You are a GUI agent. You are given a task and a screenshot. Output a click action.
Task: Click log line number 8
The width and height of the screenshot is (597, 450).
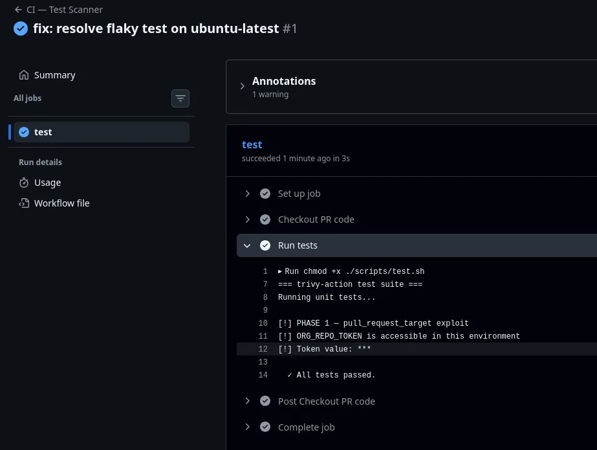pyautogui.click(x=265, y=297)
